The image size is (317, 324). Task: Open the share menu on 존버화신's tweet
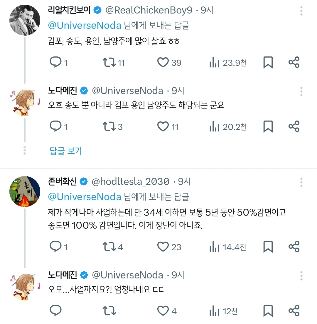coord(294,247)
